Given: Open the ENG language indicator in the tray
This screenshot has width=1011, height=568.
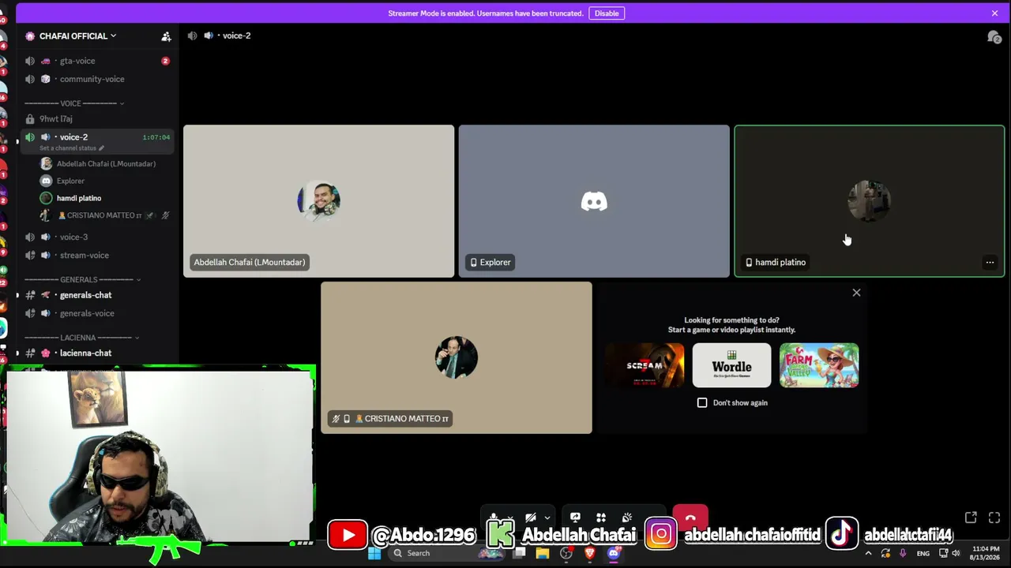Looking at the screenshot, I should 923,554.
